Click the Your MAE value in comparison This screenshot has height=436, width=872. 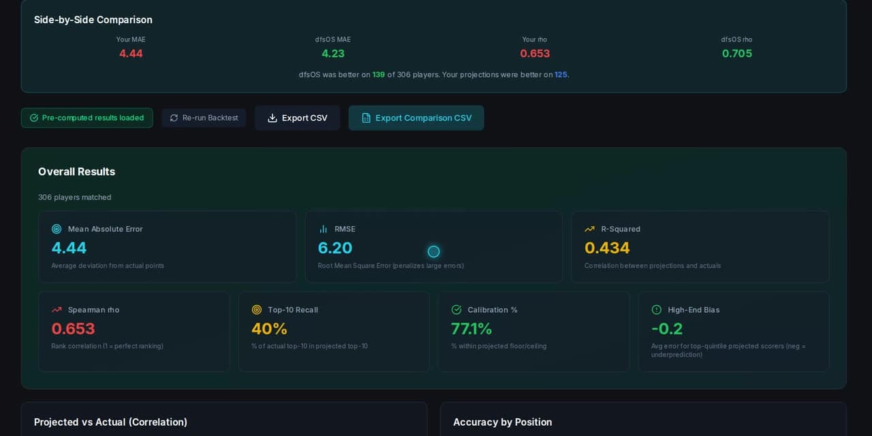click(131, 53)
